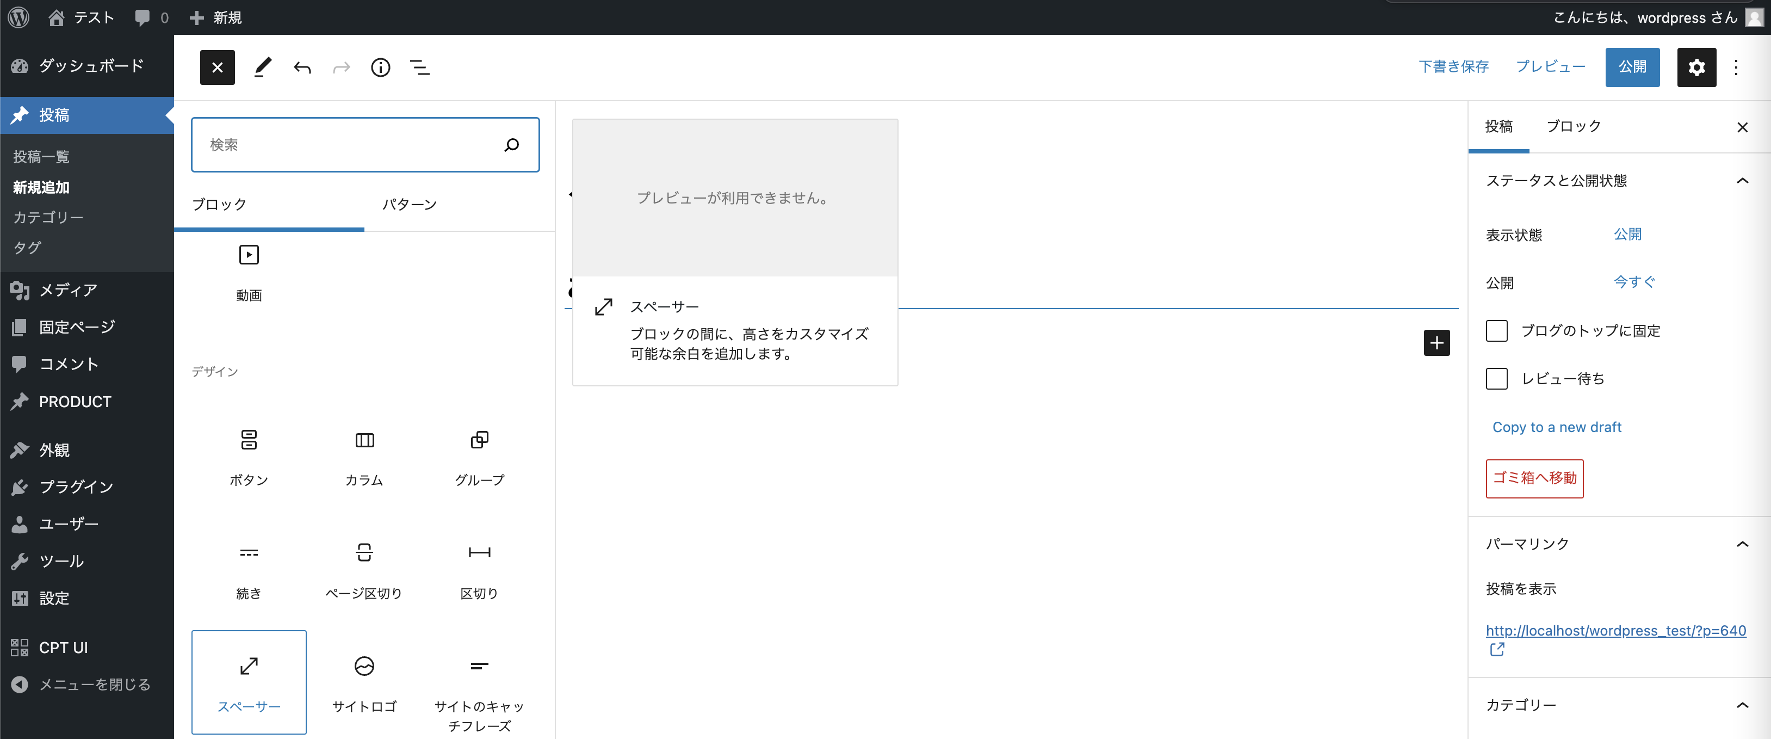Go to 投稿一覧 posts list
The width and height of the screenshot is (1771, 739).
pos(41,157)
